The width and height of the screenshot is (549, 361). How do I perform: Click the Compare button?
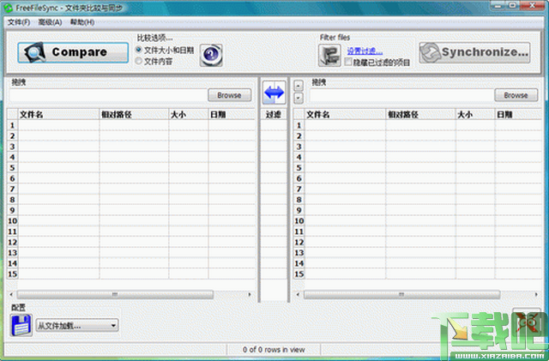click(73, 52)
